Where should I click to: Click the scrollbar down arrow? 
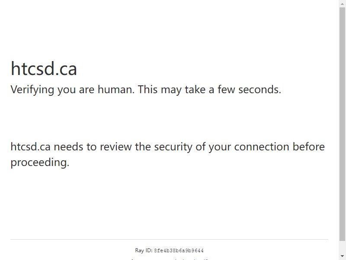tap(342, 256)
